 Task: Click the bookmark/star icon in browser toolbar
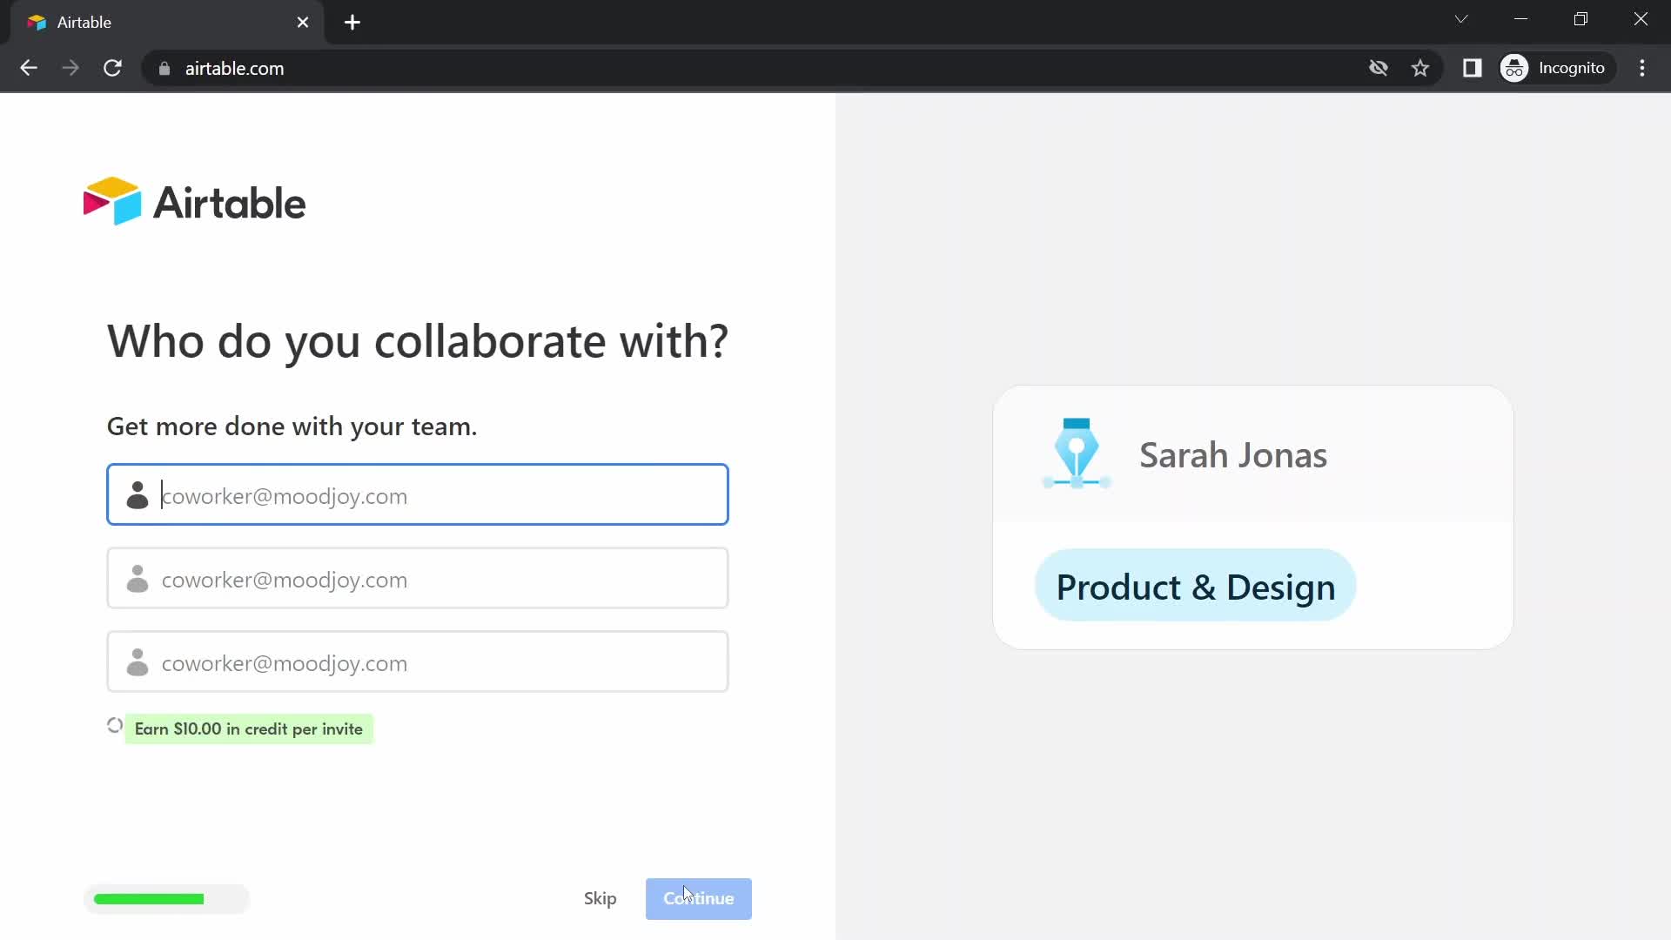coord(1421,69)
